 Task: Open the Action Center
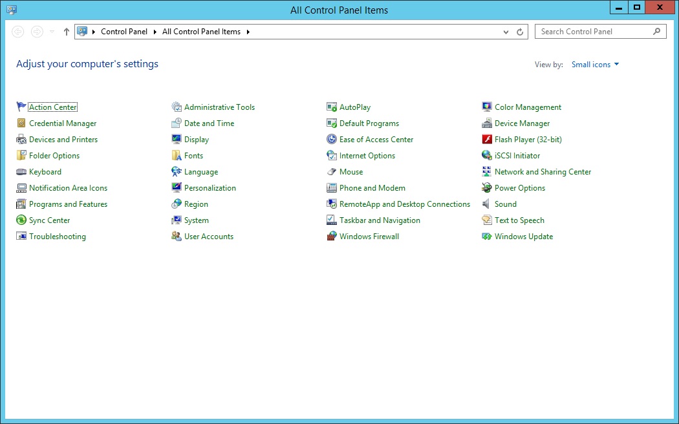pos(53,107)
